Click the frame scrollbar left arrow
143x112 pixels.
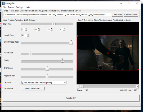(78, 87)
